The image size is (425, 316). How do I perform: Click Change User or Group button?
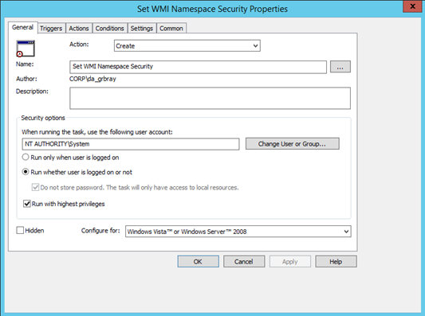[292, 143]
